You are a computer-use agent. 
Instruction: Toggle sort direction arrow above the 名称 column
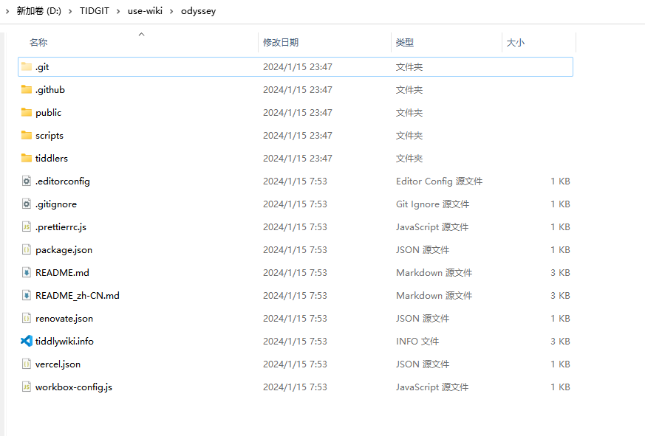click(142, 35)
